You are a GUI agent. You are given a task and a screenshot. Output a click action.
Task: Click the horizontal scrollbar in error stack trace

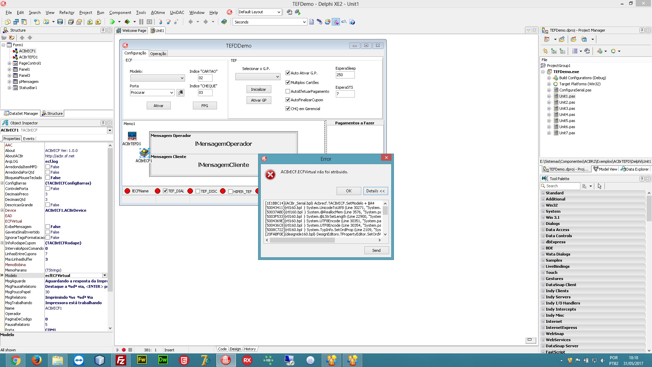[x=323, y=240]
